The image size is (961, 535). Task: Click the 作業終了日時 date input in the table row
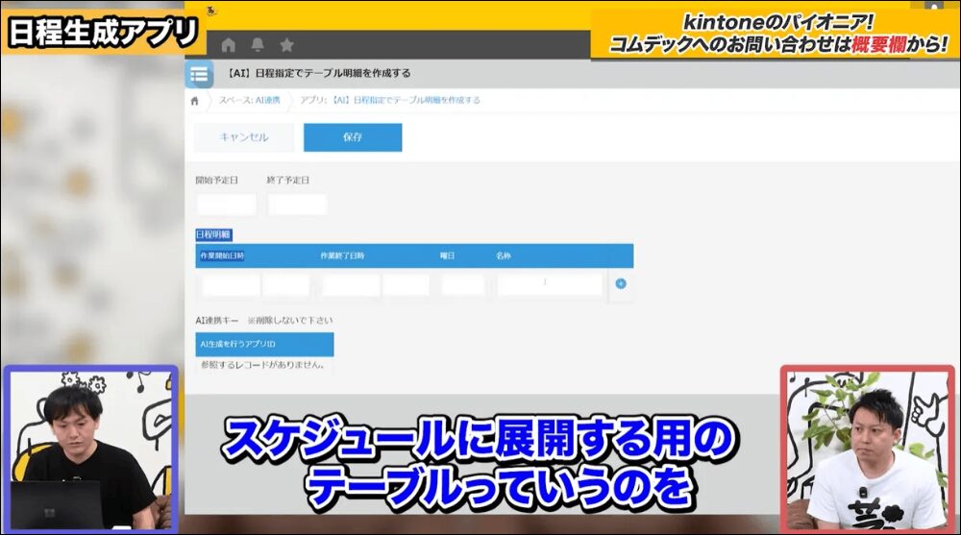[351, 285]
